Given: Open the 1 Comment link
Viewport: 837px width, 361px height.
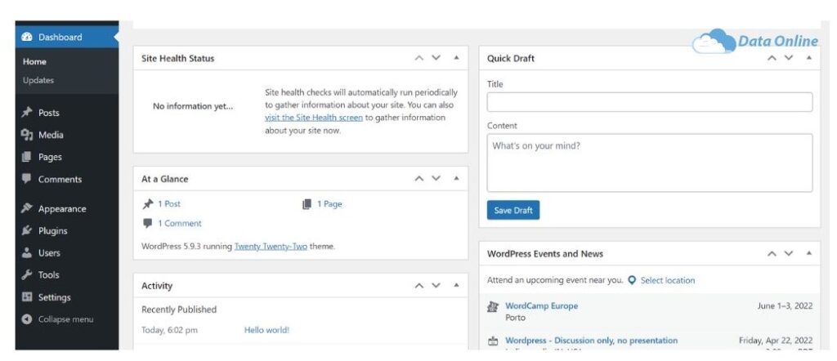Looking at the screenshot, I should point(180,224).
